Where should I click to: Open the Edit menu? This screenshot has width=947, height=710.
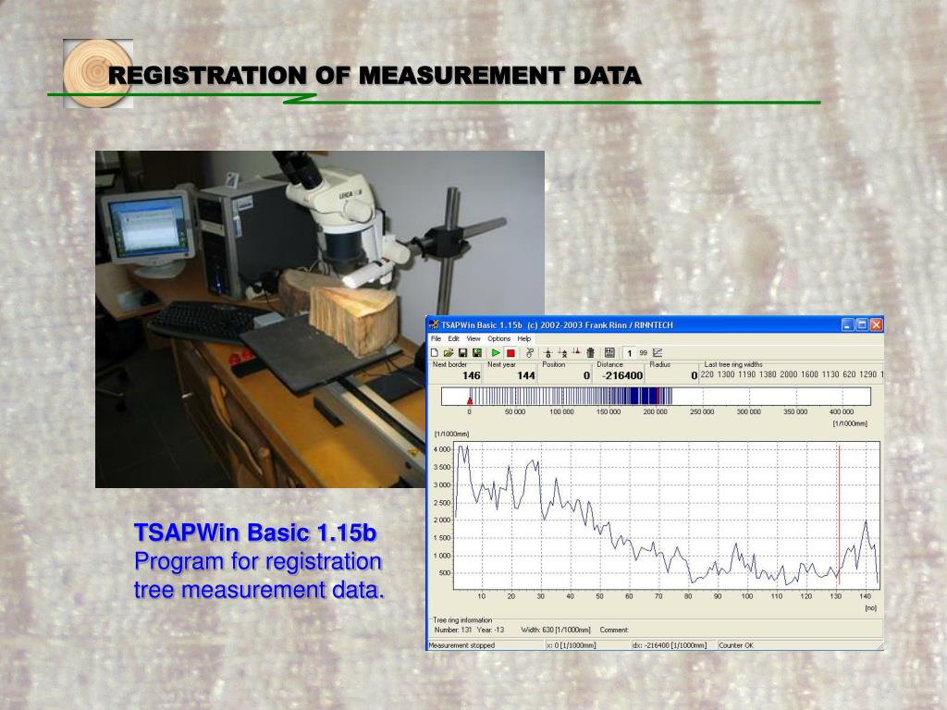(453, 338)
